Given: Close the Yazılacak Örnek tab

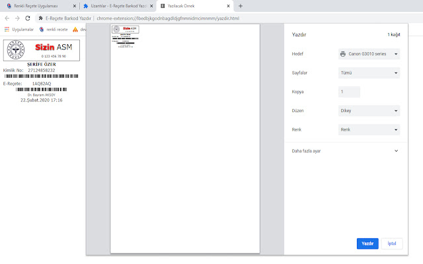Looking at the screenshot, I should point(228,6).
